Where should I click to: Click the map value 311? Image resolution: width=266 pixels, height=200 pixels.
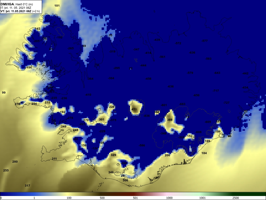point(54,159)
